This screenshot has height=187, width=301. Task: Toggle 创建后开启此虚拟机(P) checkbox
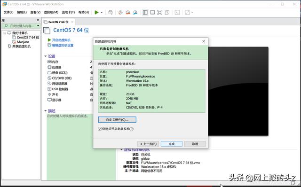point(100,129)
